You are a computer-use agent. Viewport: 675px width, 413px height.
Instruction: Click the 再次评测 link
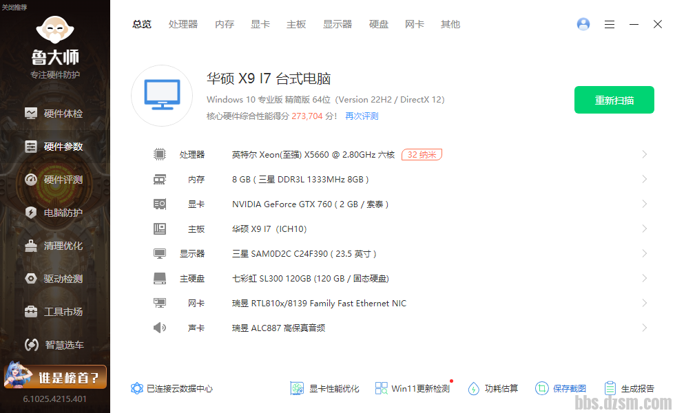(x=362, y=116)
